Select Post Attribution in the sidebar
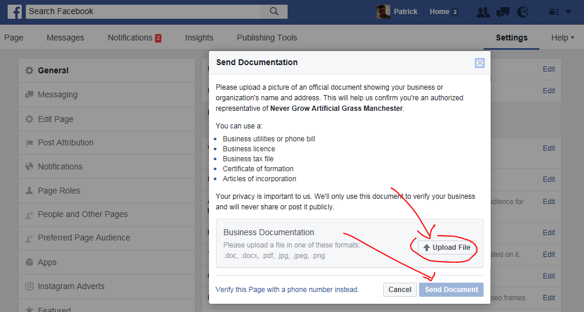Screen dimensions: 584x312 (107, 143)
